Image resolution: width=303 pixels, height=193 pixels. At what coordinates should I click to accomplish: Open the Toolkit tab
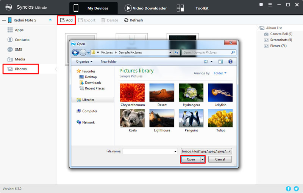click(x=193, y=8)
